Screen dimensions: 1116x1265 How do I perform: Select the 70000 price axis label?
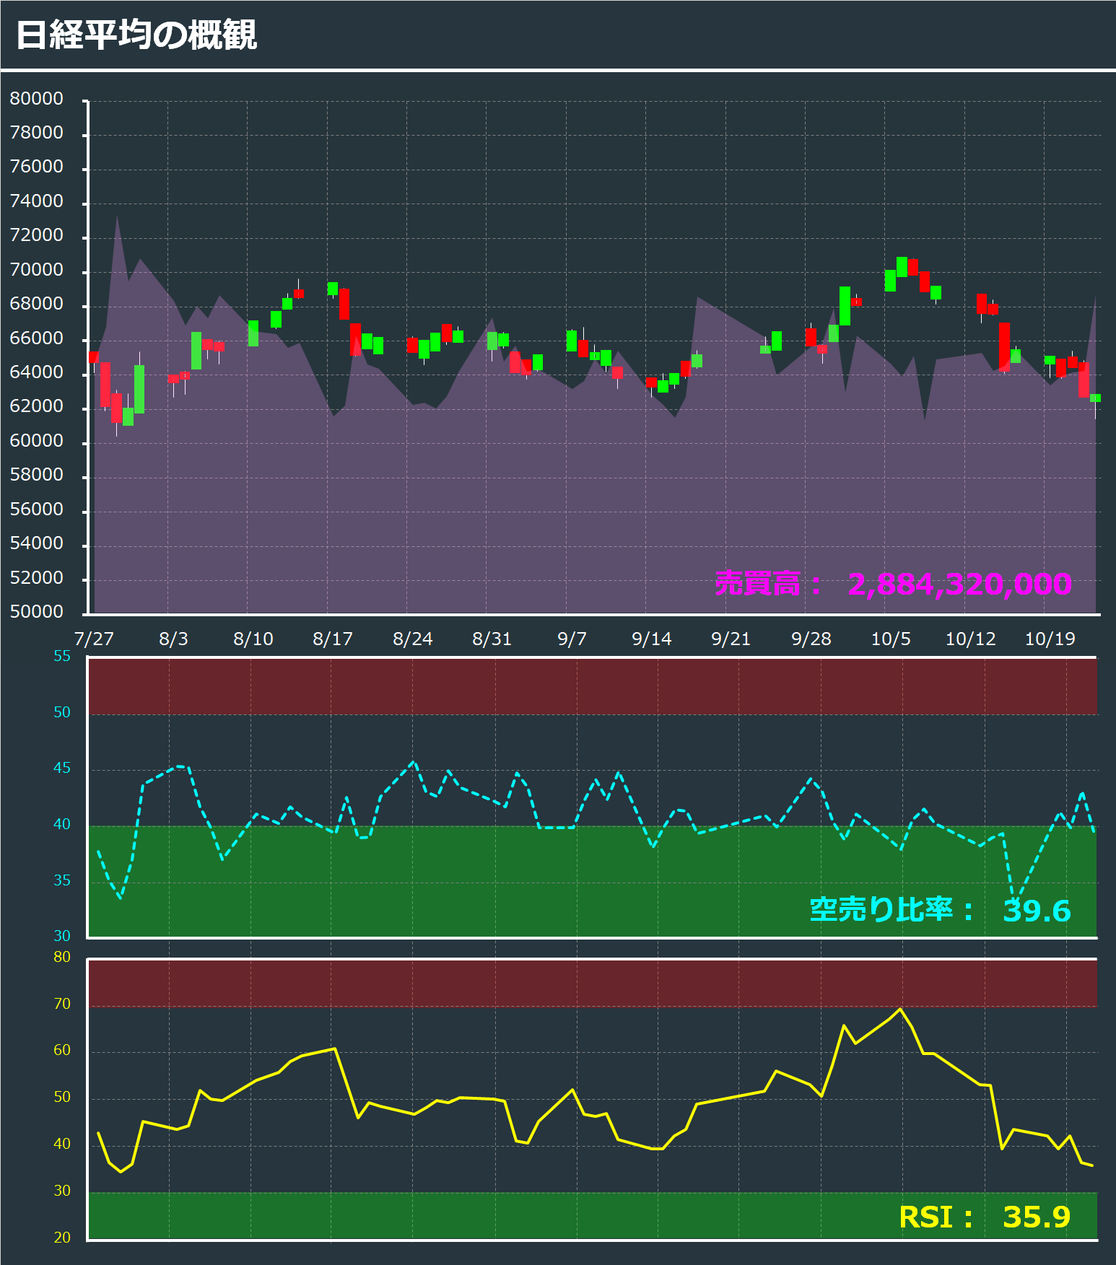[x=37, y=269]
